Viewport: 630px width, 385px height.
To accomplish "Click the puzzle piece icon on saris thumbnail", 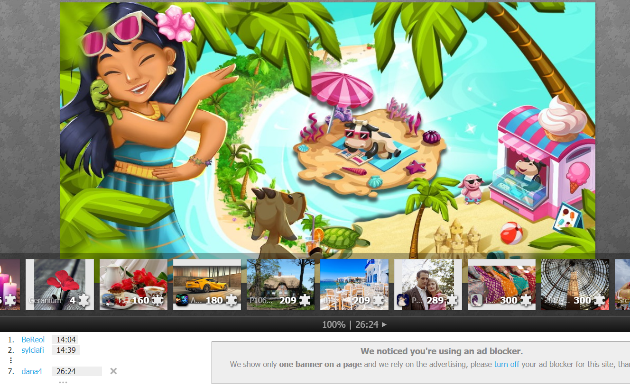I will pos(526,300).
